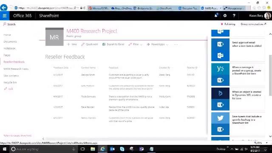Click Cortana Ask me anything box
The width and height of the screenshot is (272, 153).
[x=43, y=149]
